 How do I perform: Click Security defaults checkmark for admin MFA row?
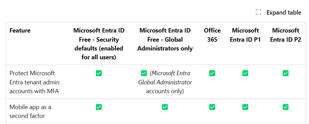point(99,73)
